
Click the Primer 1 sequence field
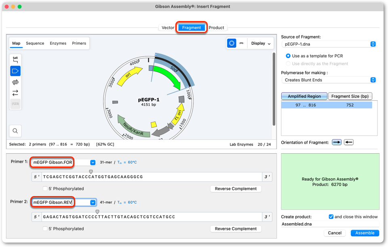[x=152, y=177]
